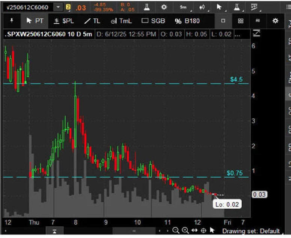Select the $4.5 price level label
Image resolution: width=291 pixels, height=238 pixels.
236,79
